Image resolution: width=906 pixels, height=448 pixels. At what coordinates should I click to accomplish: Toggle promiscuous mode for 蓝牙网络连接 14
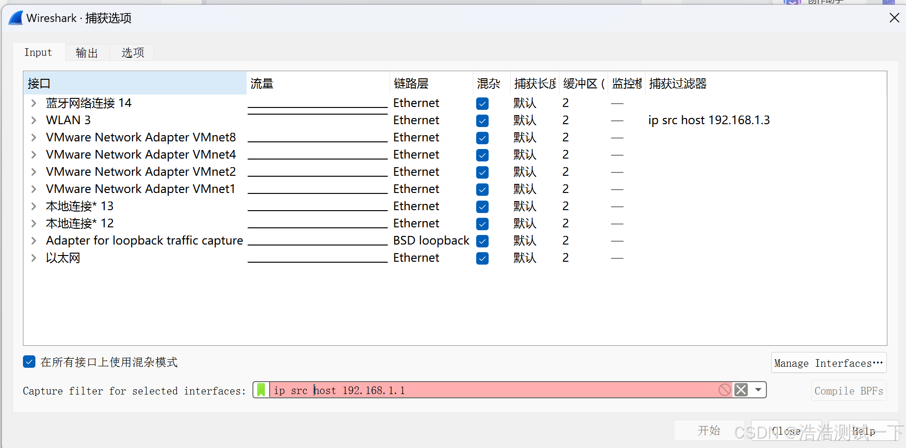click(x=482, y=104)
